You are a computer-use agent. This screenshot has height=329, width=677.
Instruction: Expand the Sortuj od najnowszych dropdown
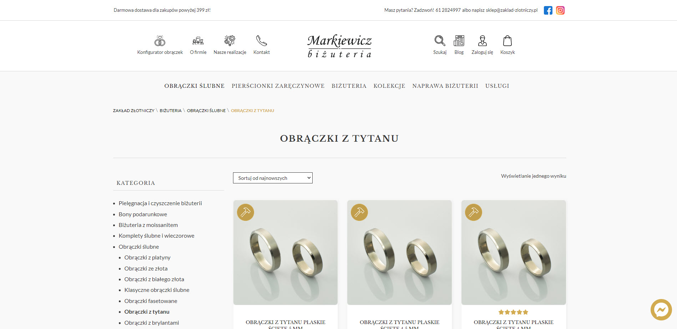point(273,178)
